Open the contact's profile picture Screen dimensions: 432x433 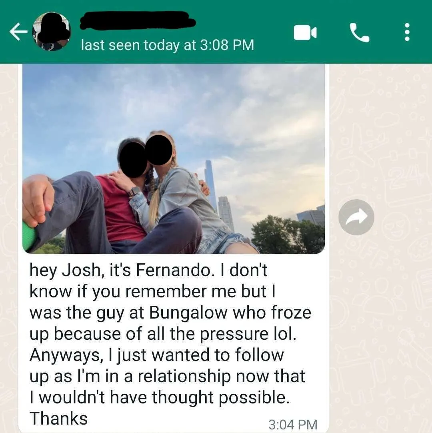pos(52,32)
